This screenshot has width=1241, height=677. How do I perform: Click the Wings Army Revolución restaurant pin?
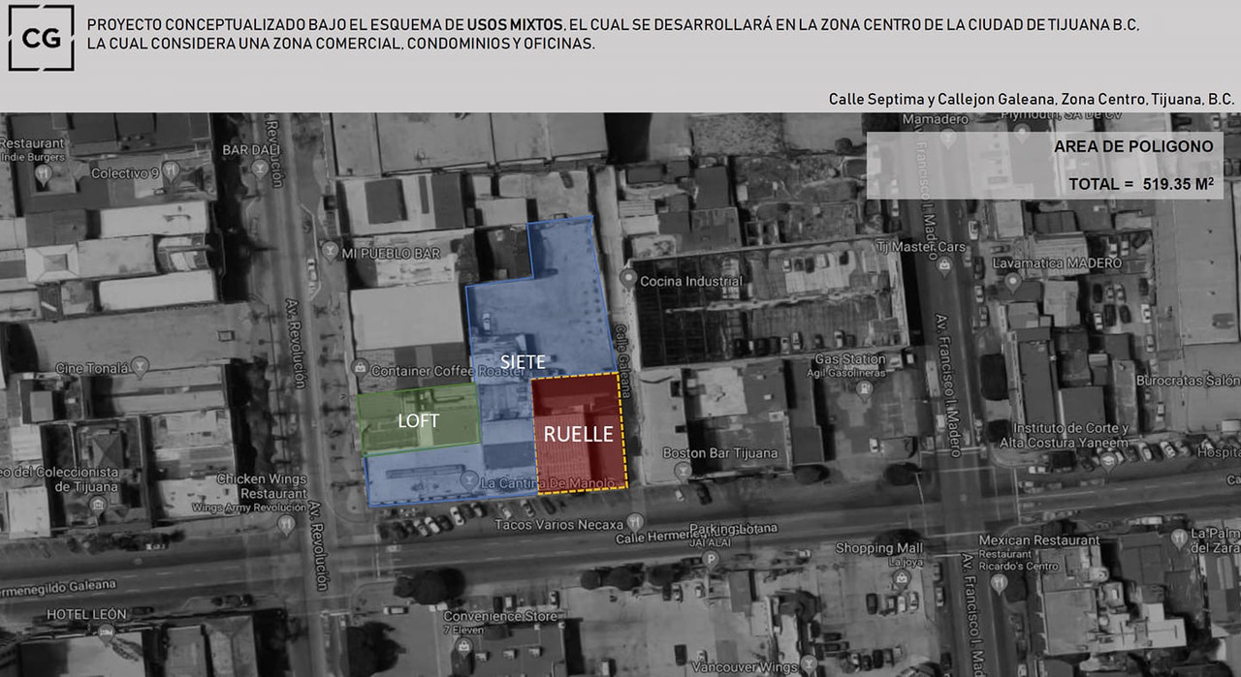pos(286,524)
